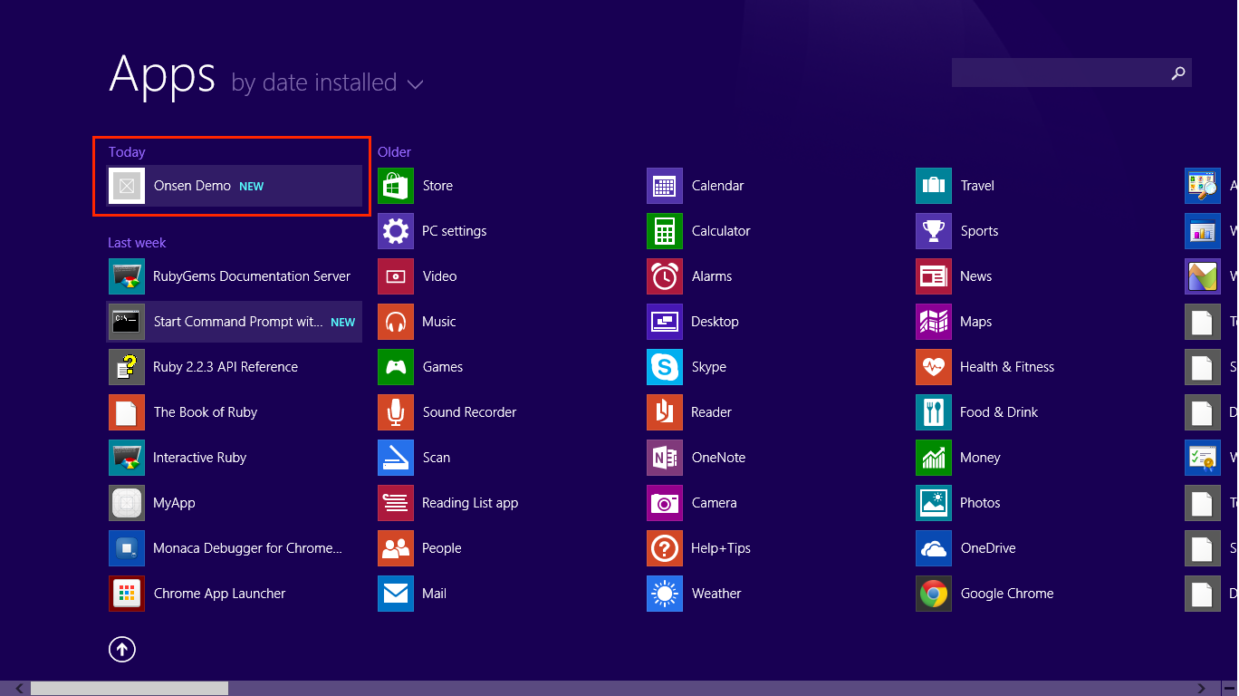Click the Weather app icon
The width and height of the screenshot is (1239, 696).
[665, 594]
